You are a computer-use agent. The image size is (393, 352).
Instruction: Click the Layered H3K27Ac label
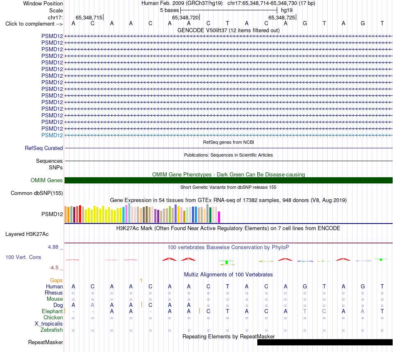coord(27,234)
